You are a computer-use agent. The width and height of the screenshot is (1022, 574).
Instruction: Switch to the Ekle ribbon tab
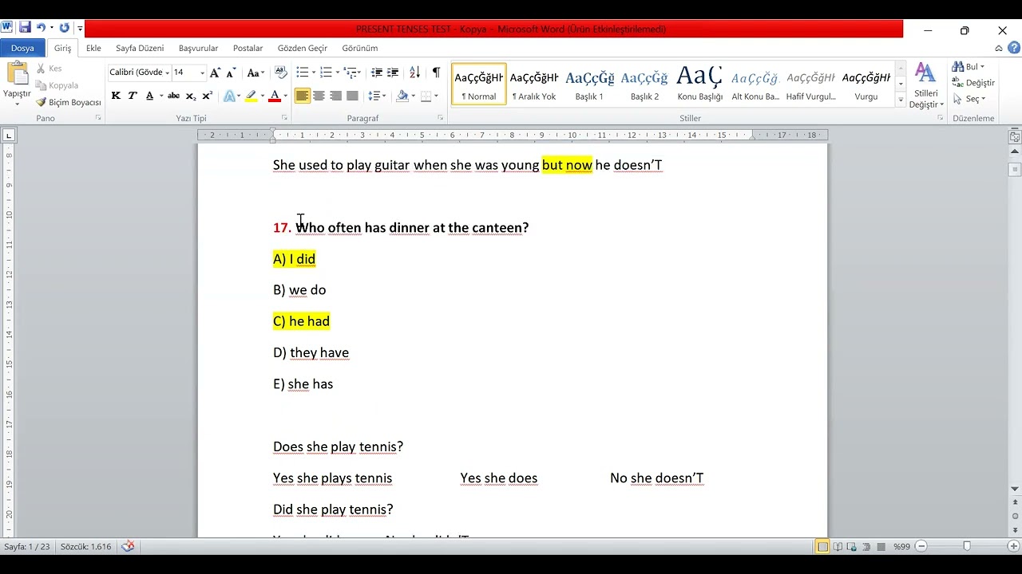click(x=93, y=49)
